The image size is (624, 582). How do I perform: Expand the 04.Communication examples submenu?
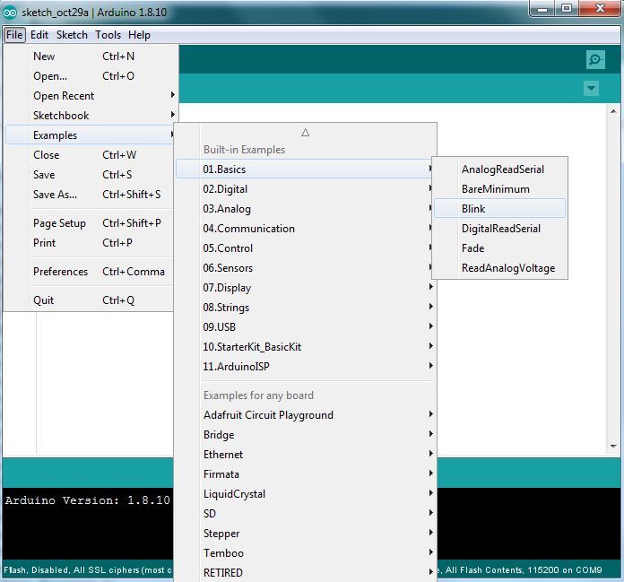click(305, 229)
